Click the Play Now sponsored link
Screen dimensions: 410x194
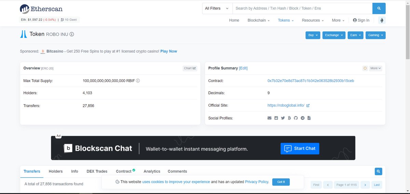[168, 51]
